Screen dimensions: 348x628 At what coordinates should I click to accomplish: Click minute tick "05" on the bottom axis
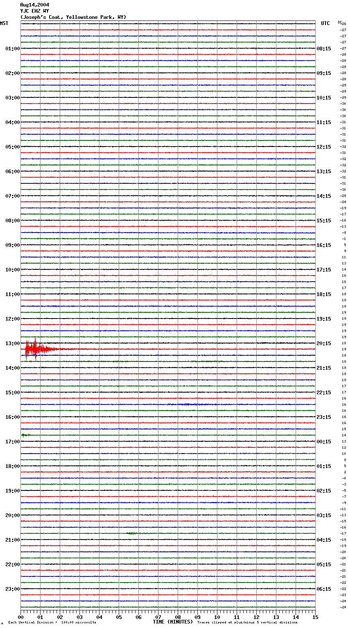(x=119, y=617)
